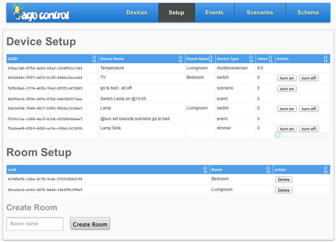This screenshot has width=336, height=242.
Task: Click the Create Room button
Action: tap(90, 224)
